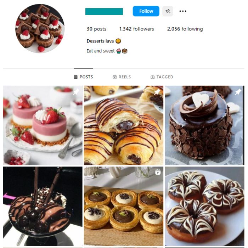
Task: Click the pin icon on croissant post
Action: coord(157,92)
